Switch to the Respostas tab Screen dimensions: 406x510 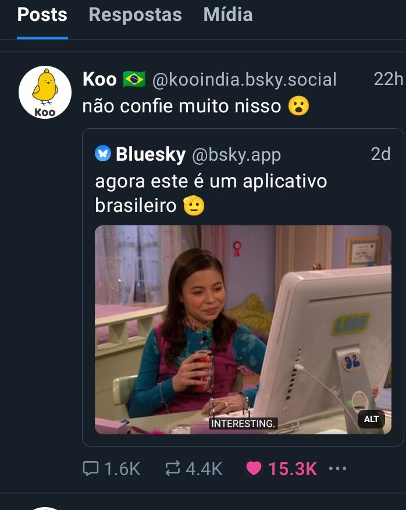(135, 15)
